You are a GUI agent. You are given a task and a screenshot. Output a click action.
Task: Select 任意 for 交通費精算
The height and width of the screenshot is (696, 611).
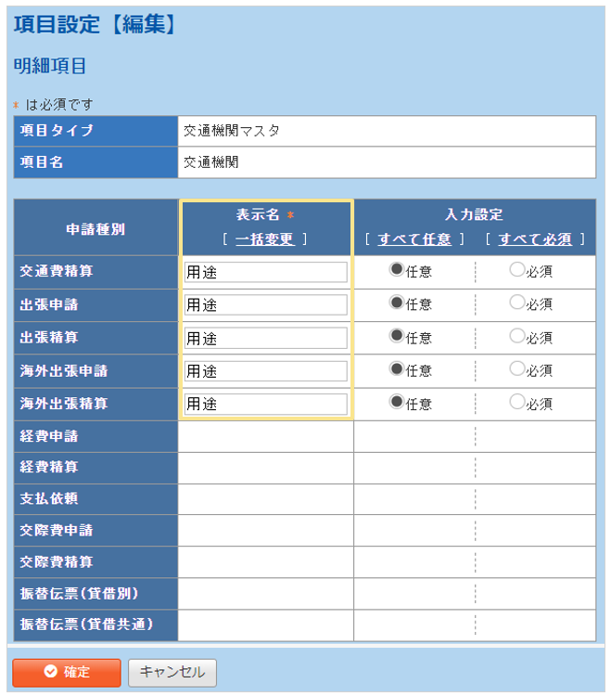pyautogui.click(x=397, y=270)
